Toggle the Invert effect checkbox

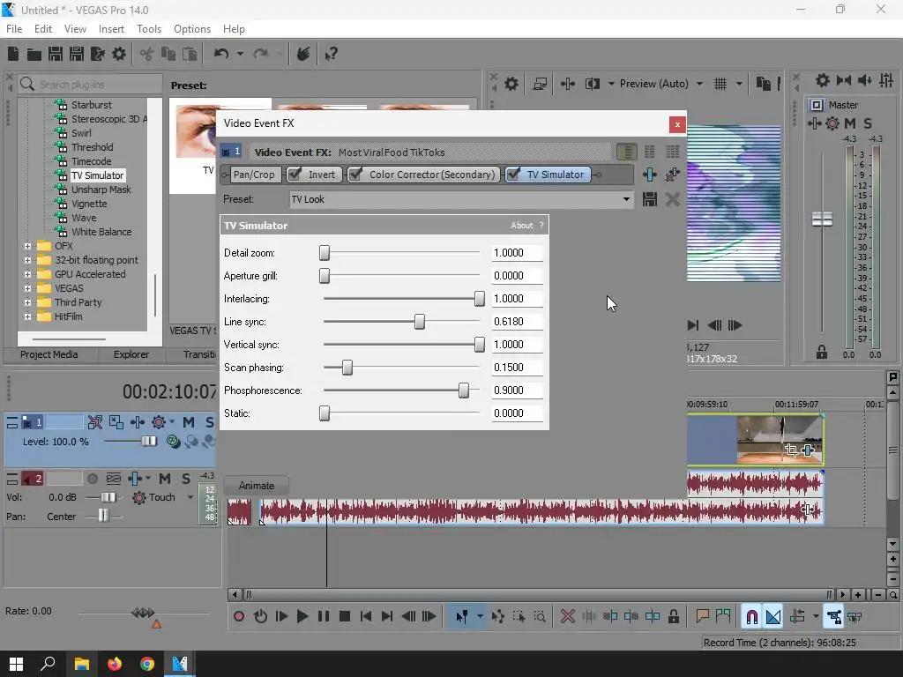[295, 175]
